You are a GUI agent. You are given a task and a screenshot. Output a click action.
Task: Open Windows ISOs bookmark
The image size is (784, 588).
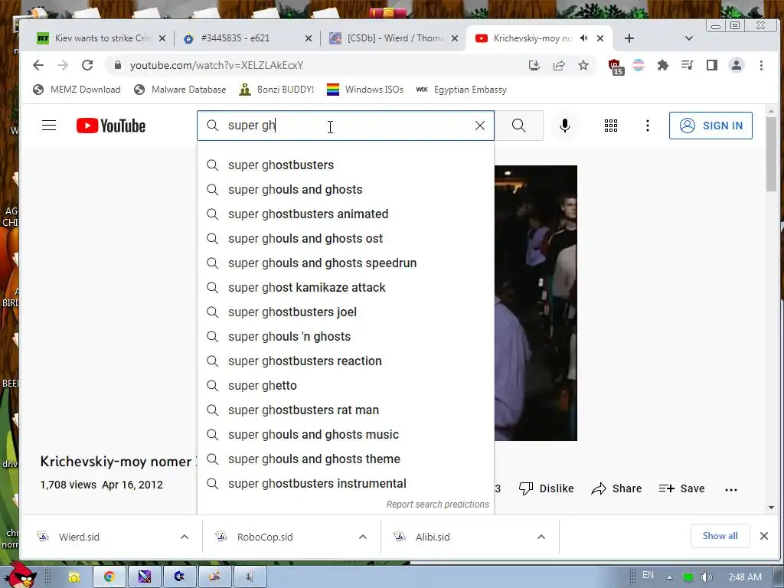tap(365, 90)
